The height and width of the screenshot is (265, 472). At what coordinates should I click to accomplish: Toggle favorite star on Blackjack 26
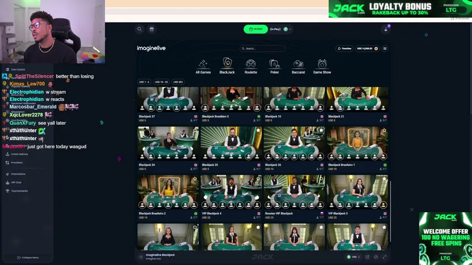point(321,130)
